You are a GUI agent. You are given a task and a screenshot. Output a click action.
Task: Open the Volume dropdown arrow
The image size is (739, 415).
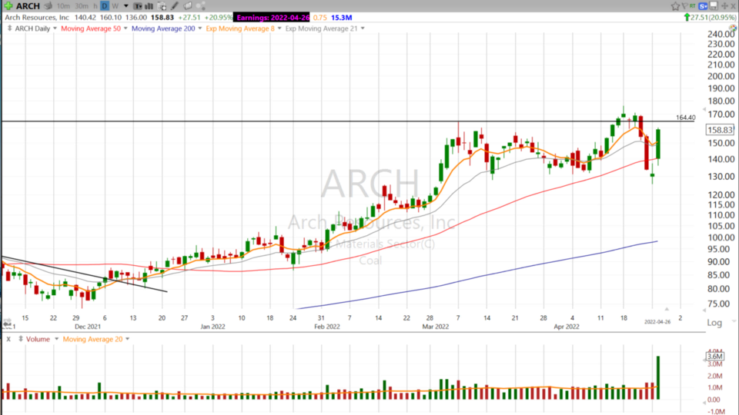click(56, 339)
